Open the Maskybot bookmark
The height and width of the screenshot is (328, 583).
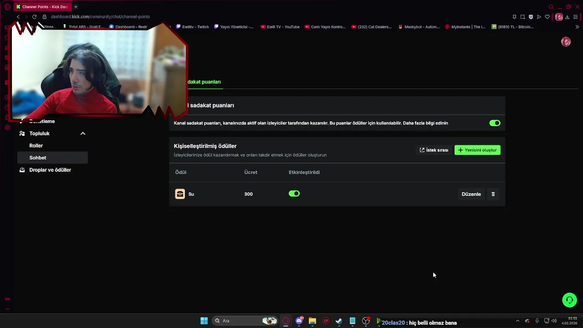tap(419, 27)
